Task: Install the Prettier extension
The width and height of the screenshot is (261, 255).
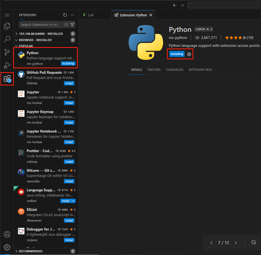Action: [x=69, y=162]
